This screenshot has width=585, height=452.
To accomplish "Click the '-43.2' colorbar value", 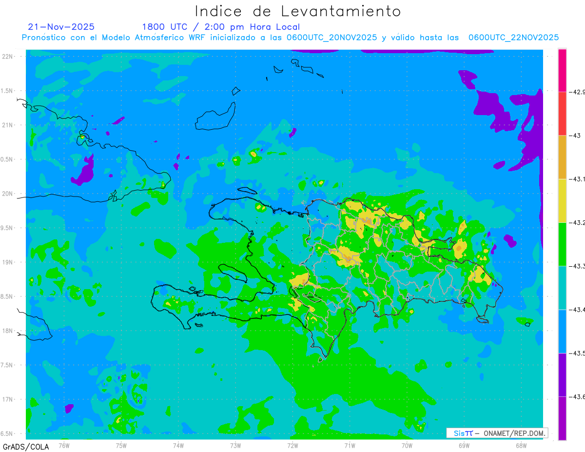I will click(x=577, y=222).
